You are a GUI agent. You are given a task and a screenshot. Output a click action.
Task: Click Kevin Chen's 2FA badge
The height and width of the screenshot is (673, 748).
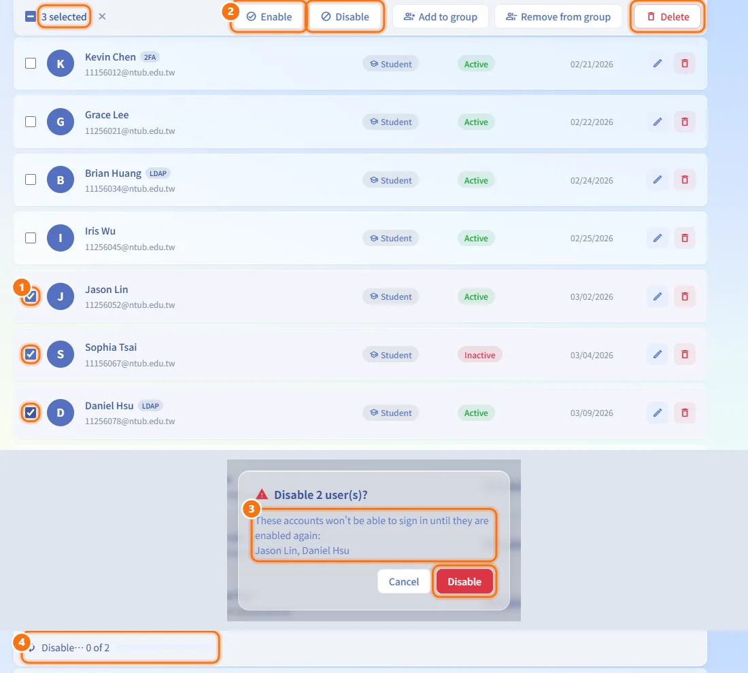coord(150,57)
